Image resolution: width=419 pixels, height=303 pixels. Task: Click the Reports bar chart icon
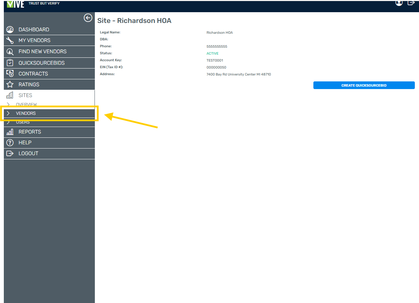(10, 132)
